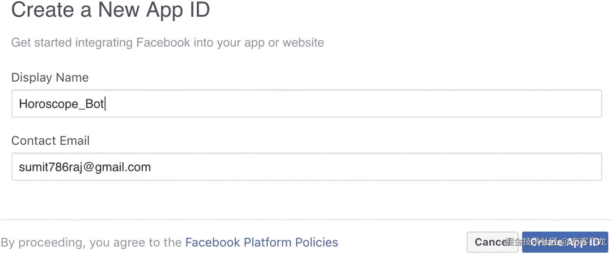Image resolution: width=614 pixels, height=254 pixels.
Task: Click the Display Name label
Action: (x=50, y=77)
